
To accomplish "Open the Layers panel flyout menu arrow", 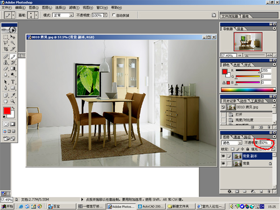I will pyautogui.click(x=274, y=137).
